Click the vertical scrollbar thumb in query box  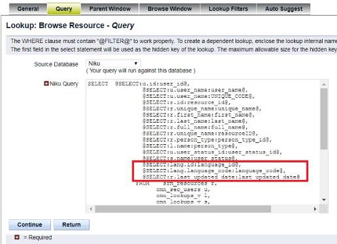click(324, 119)
